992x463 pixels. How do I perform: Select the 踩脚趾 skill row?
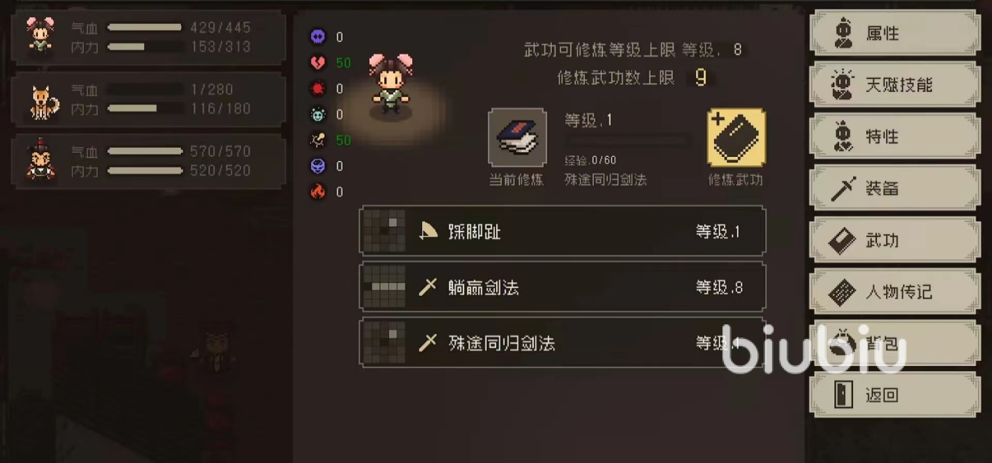[562, 231]
